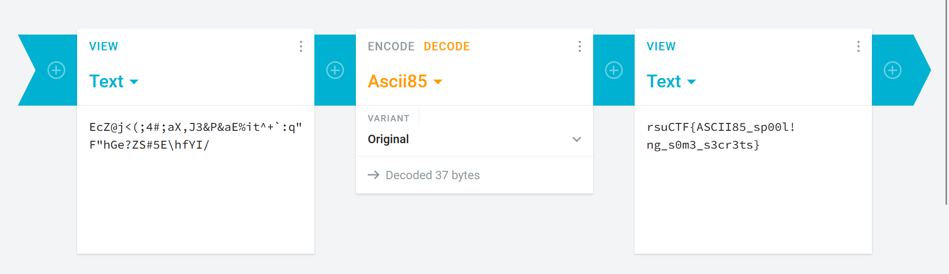Open the left brick's Text type dropdown

(114, 81)
